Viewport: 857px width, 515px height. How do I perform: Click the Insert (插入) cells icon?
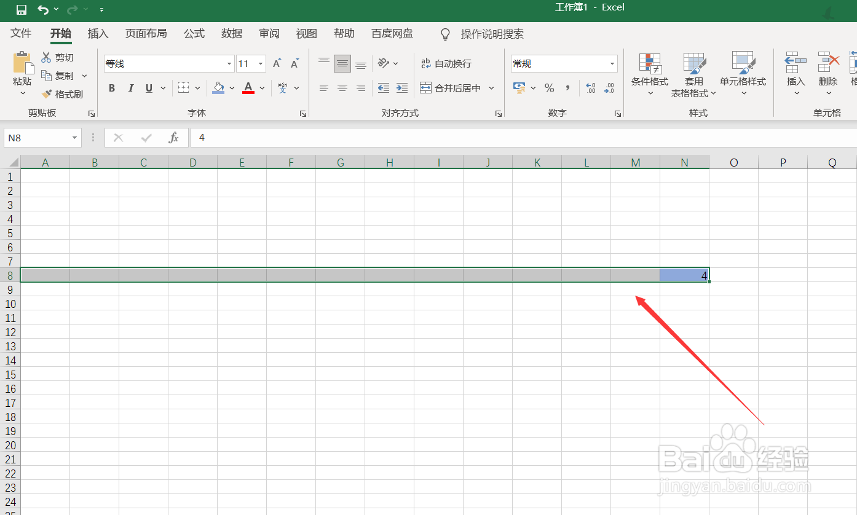pyautogui.click(x=796, y=63)
